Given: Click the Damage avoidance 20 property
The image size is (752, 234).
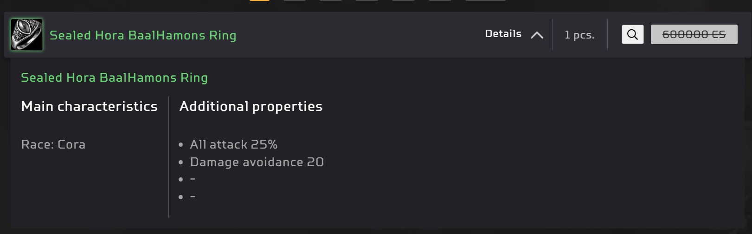Looking at the screenshot, I should click(x=257, y=162).
